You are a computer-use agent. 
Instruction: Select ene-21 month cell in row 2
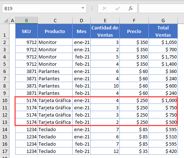(x=81, y=42)
